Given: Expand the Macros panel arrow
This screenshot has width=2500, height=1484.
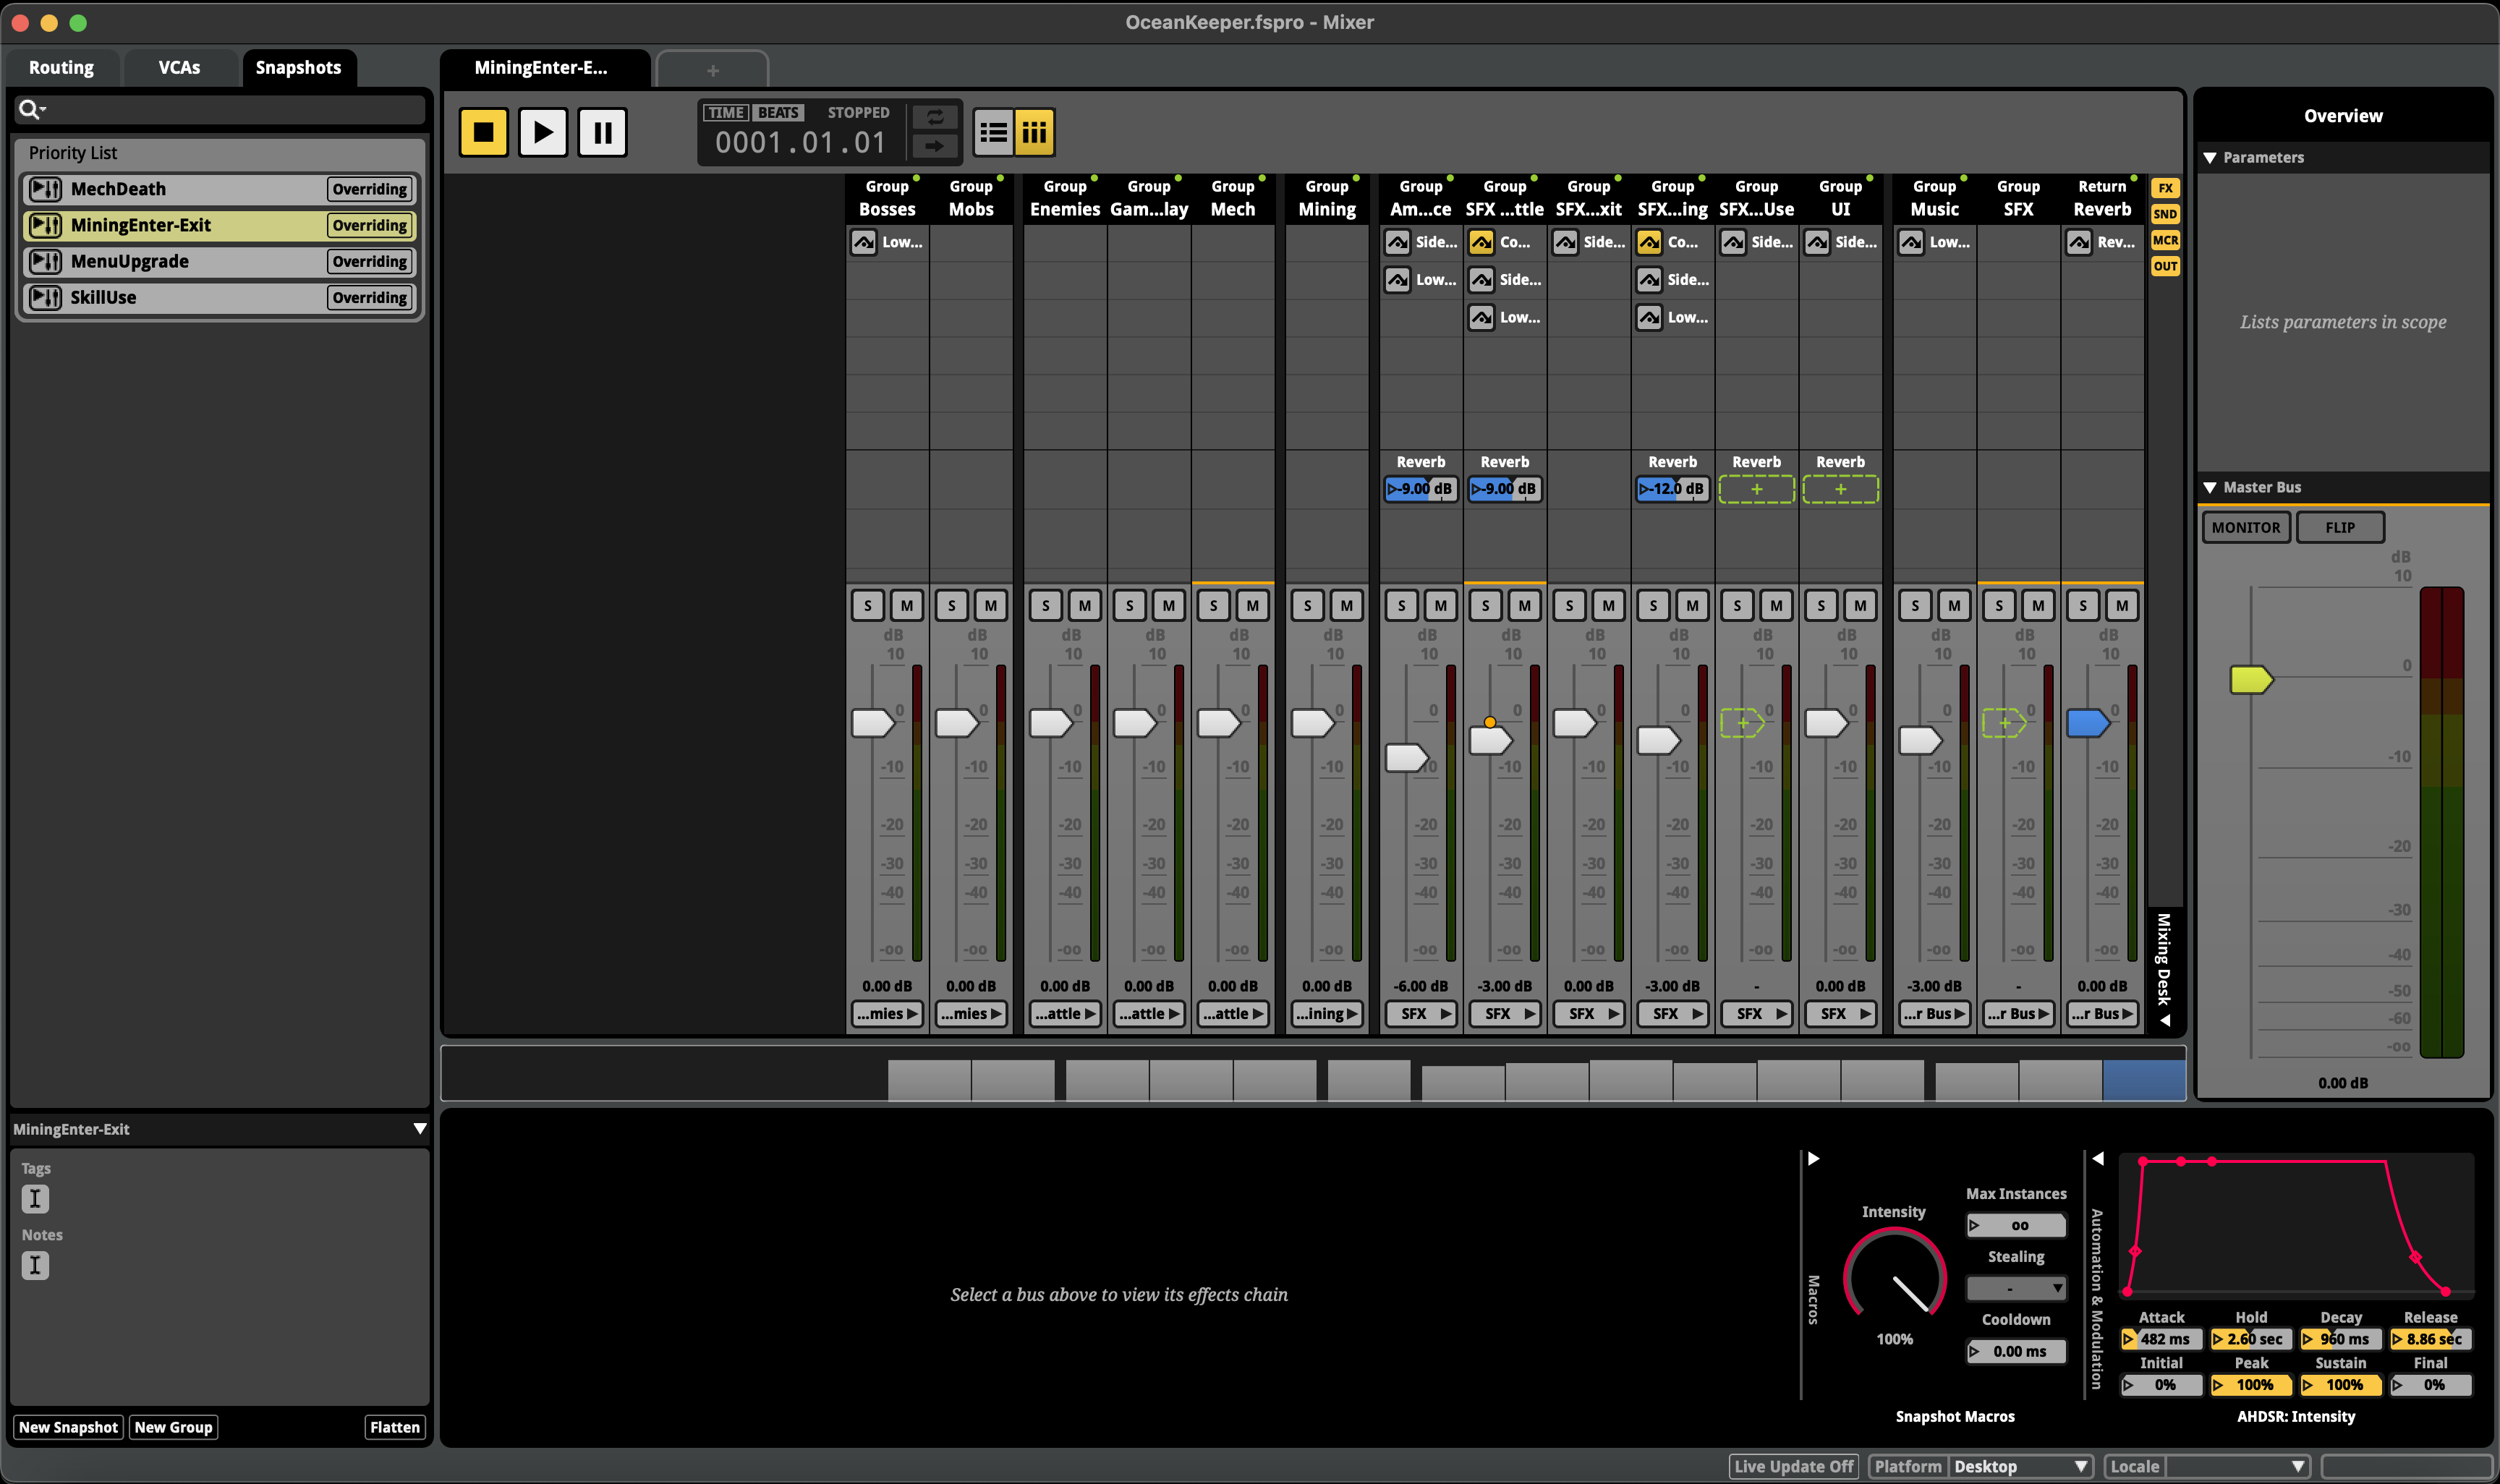Looking at the screenshot, I should 1813,1158.
